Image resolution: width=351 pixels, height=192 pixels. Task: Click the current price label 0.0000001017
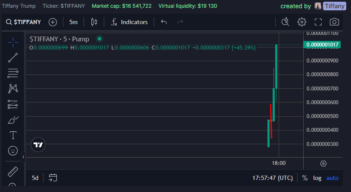point(322,44)
